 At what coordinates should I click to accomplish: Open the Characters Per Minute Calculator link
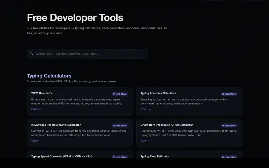(x=146, y=141)
